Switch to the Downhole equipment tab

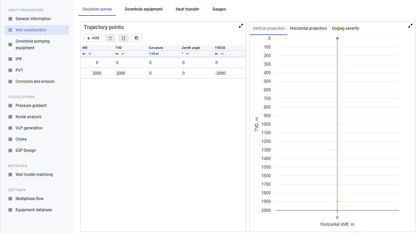[x=144, y=9]
